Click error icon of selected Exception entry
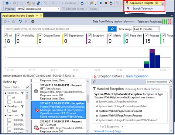Viewport: 175px width, 135px height. tap(37, 110)
